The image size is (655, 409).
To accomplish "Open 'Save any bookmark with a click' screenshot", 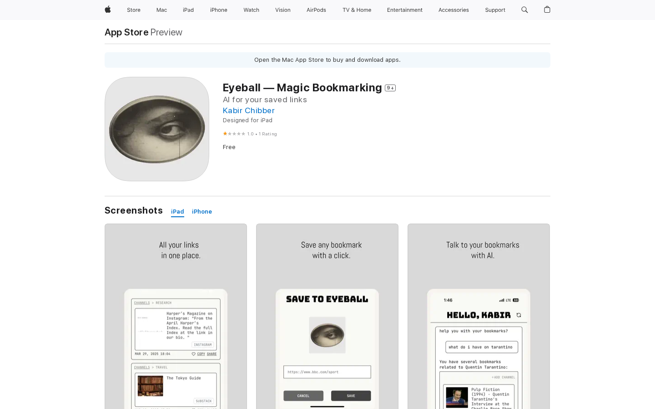I will click(x=327, y=316).
